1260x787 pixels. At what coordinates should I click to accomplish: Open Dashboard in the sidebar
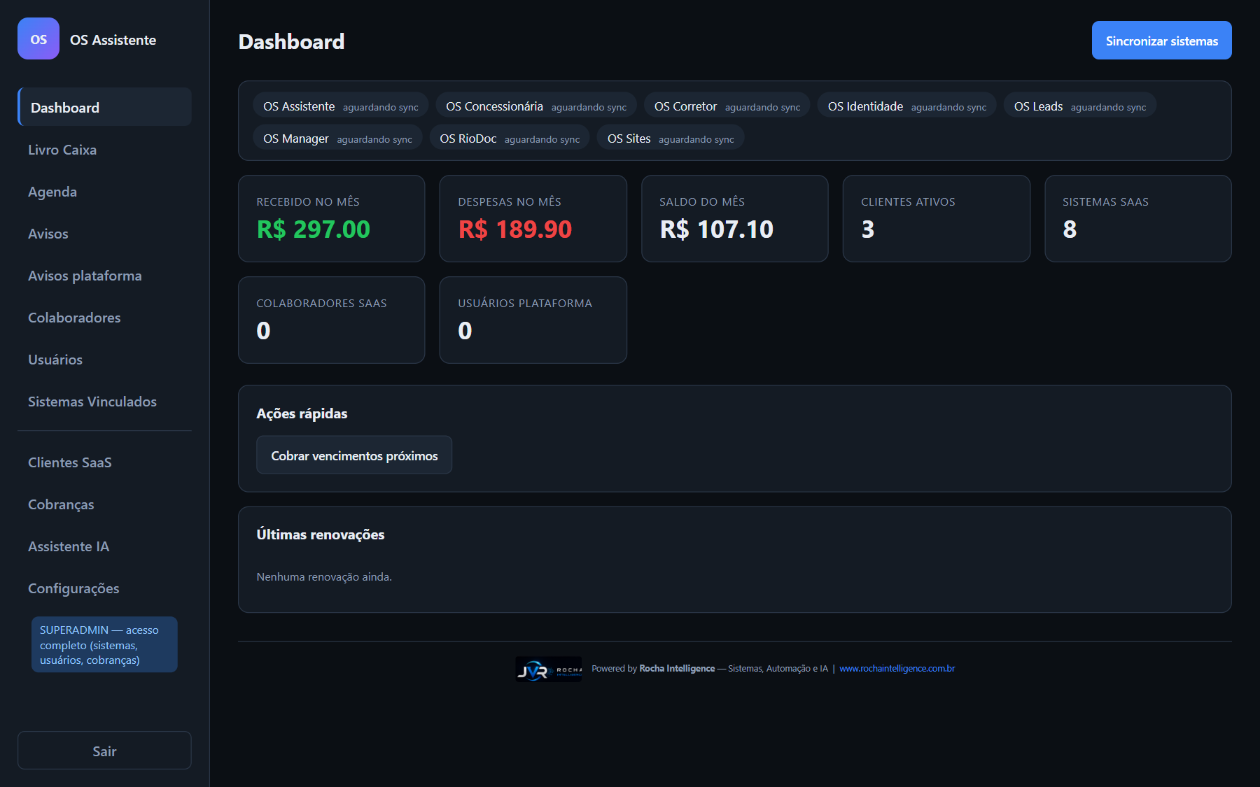pos(104,107)
